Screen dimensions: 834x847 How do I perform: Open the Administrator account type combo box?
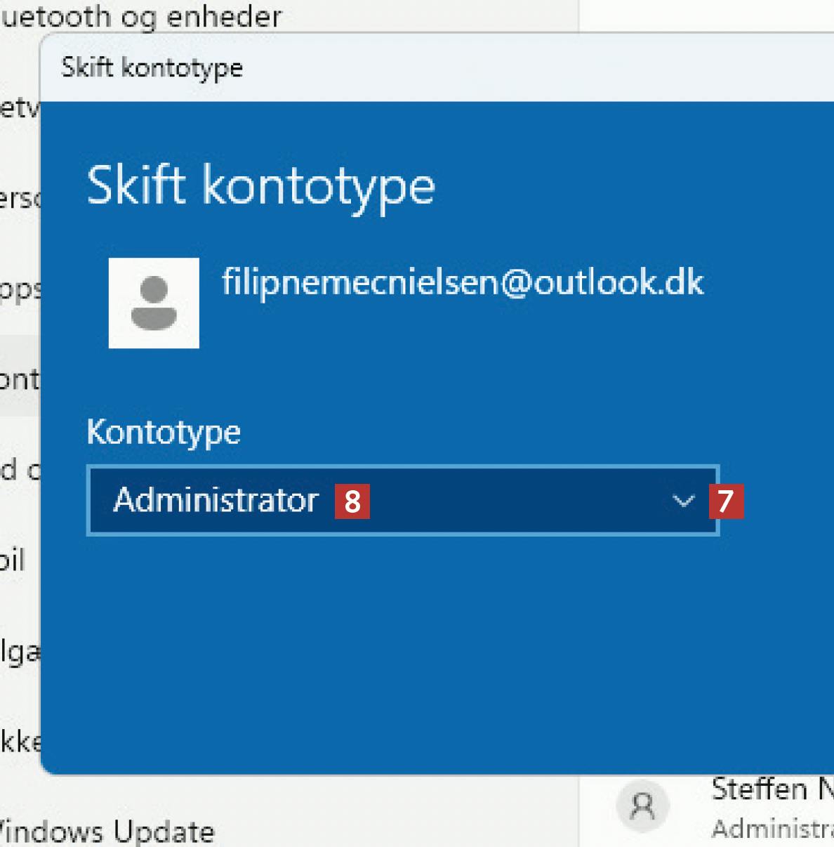[402, 501]
